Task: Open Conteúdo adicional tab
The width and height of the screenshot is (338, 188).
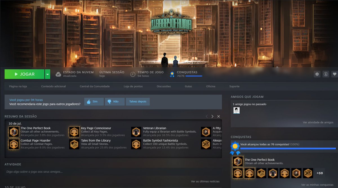Action: [54, 86]
